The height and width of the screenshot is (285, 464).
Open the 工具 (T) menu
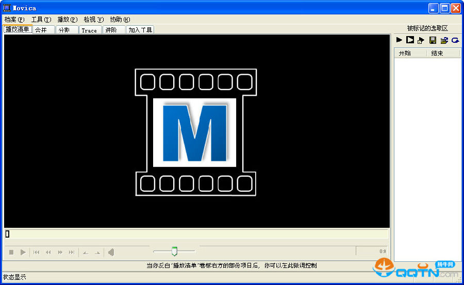point(41,20)
